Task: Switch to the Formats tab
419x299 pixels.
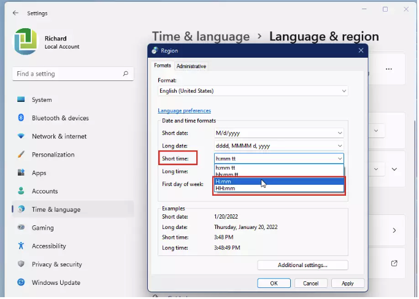Action: (x=162, y=66)
